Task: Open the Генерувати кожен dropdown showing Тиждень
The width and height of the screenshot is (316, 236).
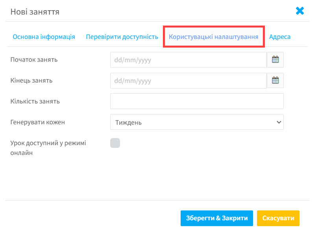Action: 197,122
